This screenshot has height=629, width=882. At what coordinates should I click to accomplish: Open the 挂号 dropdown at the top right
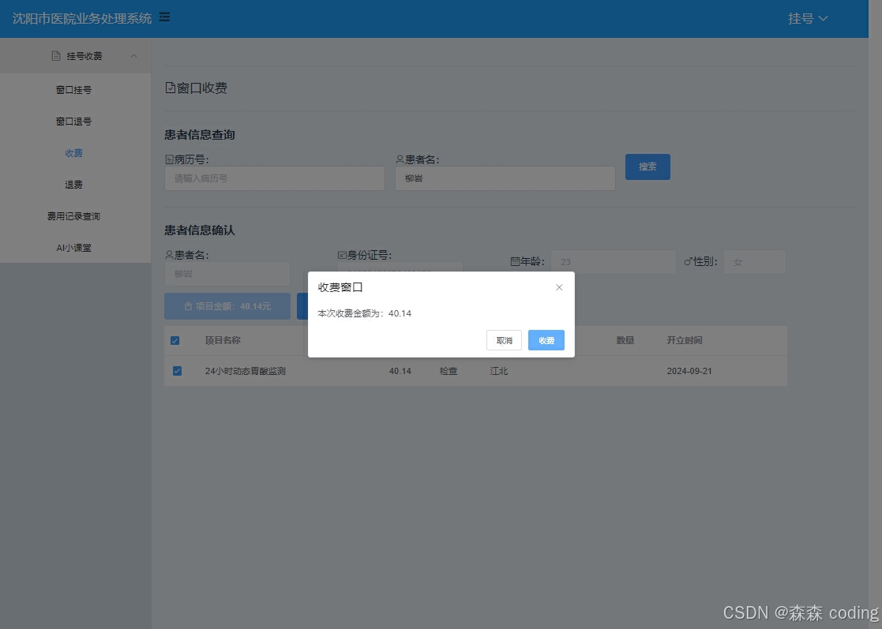click(807, 17)
